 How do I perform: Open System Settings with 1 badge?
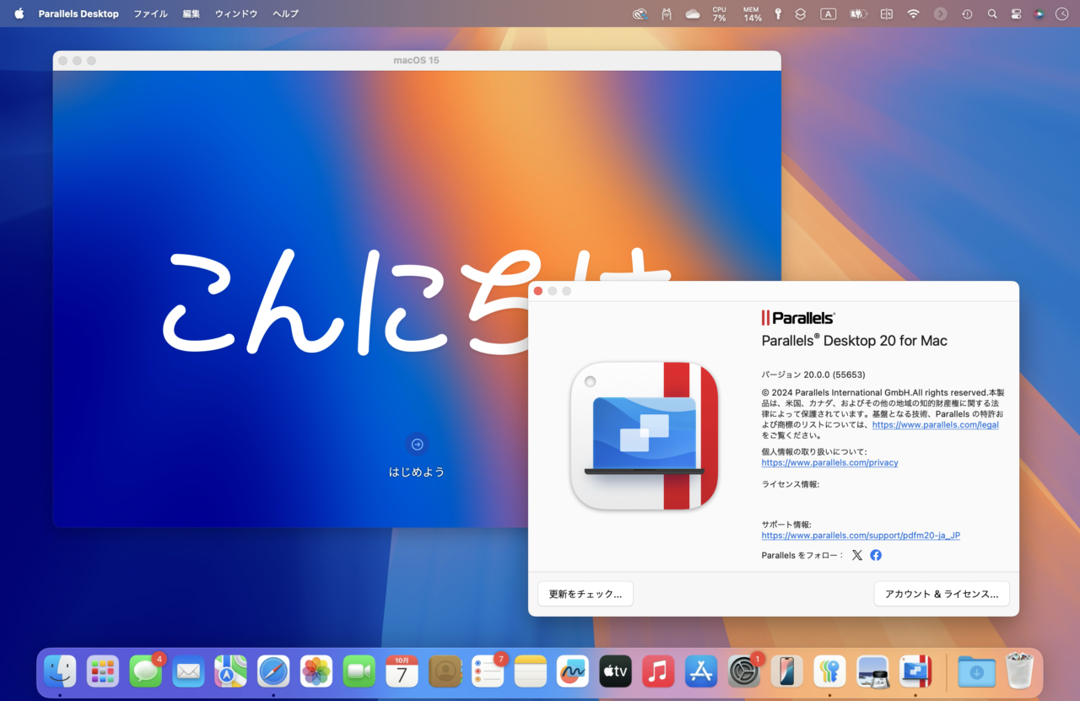[x=744, y=671]
